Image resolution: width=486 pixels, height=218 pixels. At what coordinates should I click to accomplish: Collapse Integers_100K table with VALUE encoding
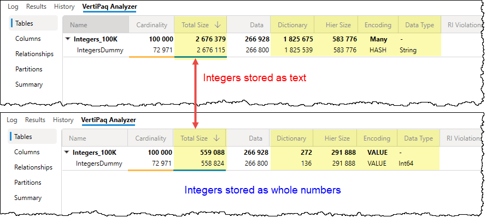click(x=67, y=153)
